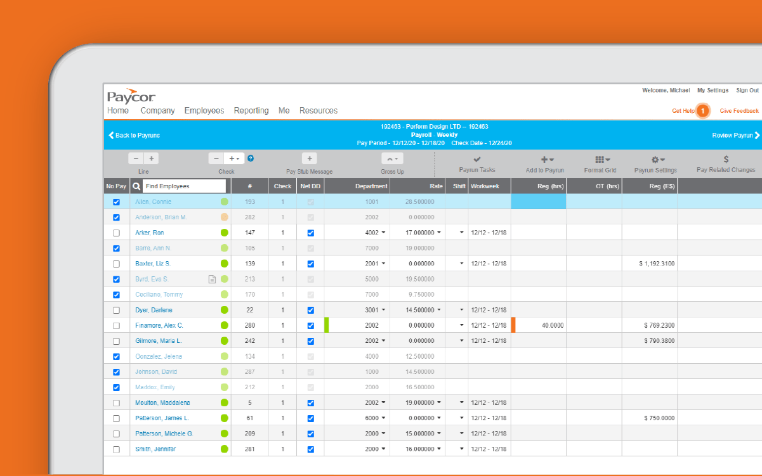Open the Me menu
The height and width of the screenshot is (476, 762).
click(284, 110)
